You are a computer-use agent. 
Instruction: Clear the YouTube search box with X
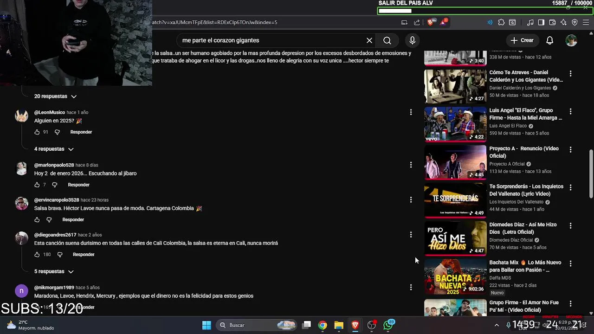369,40
